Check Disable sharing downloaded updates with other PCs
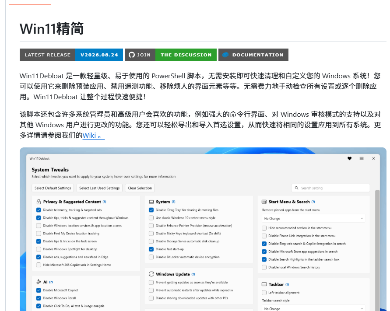The width and height of the screenshot is (390, 311). tap(151, 298)
